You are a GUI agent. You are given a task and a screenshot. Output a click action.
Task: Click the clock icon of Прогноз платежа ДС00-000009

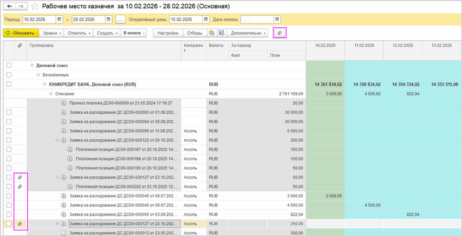click(63, 103)
